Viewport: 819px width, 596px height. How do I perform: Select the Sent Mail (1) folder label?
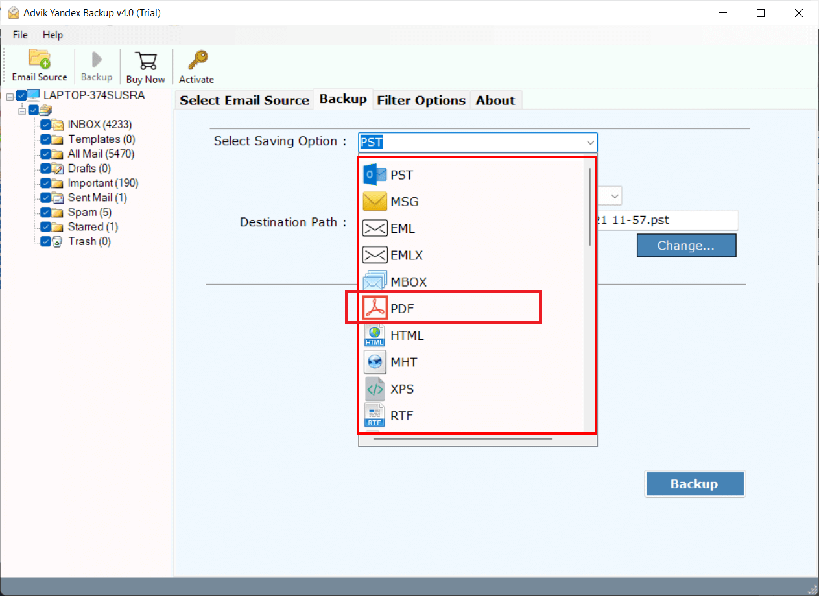coord(98,198)
